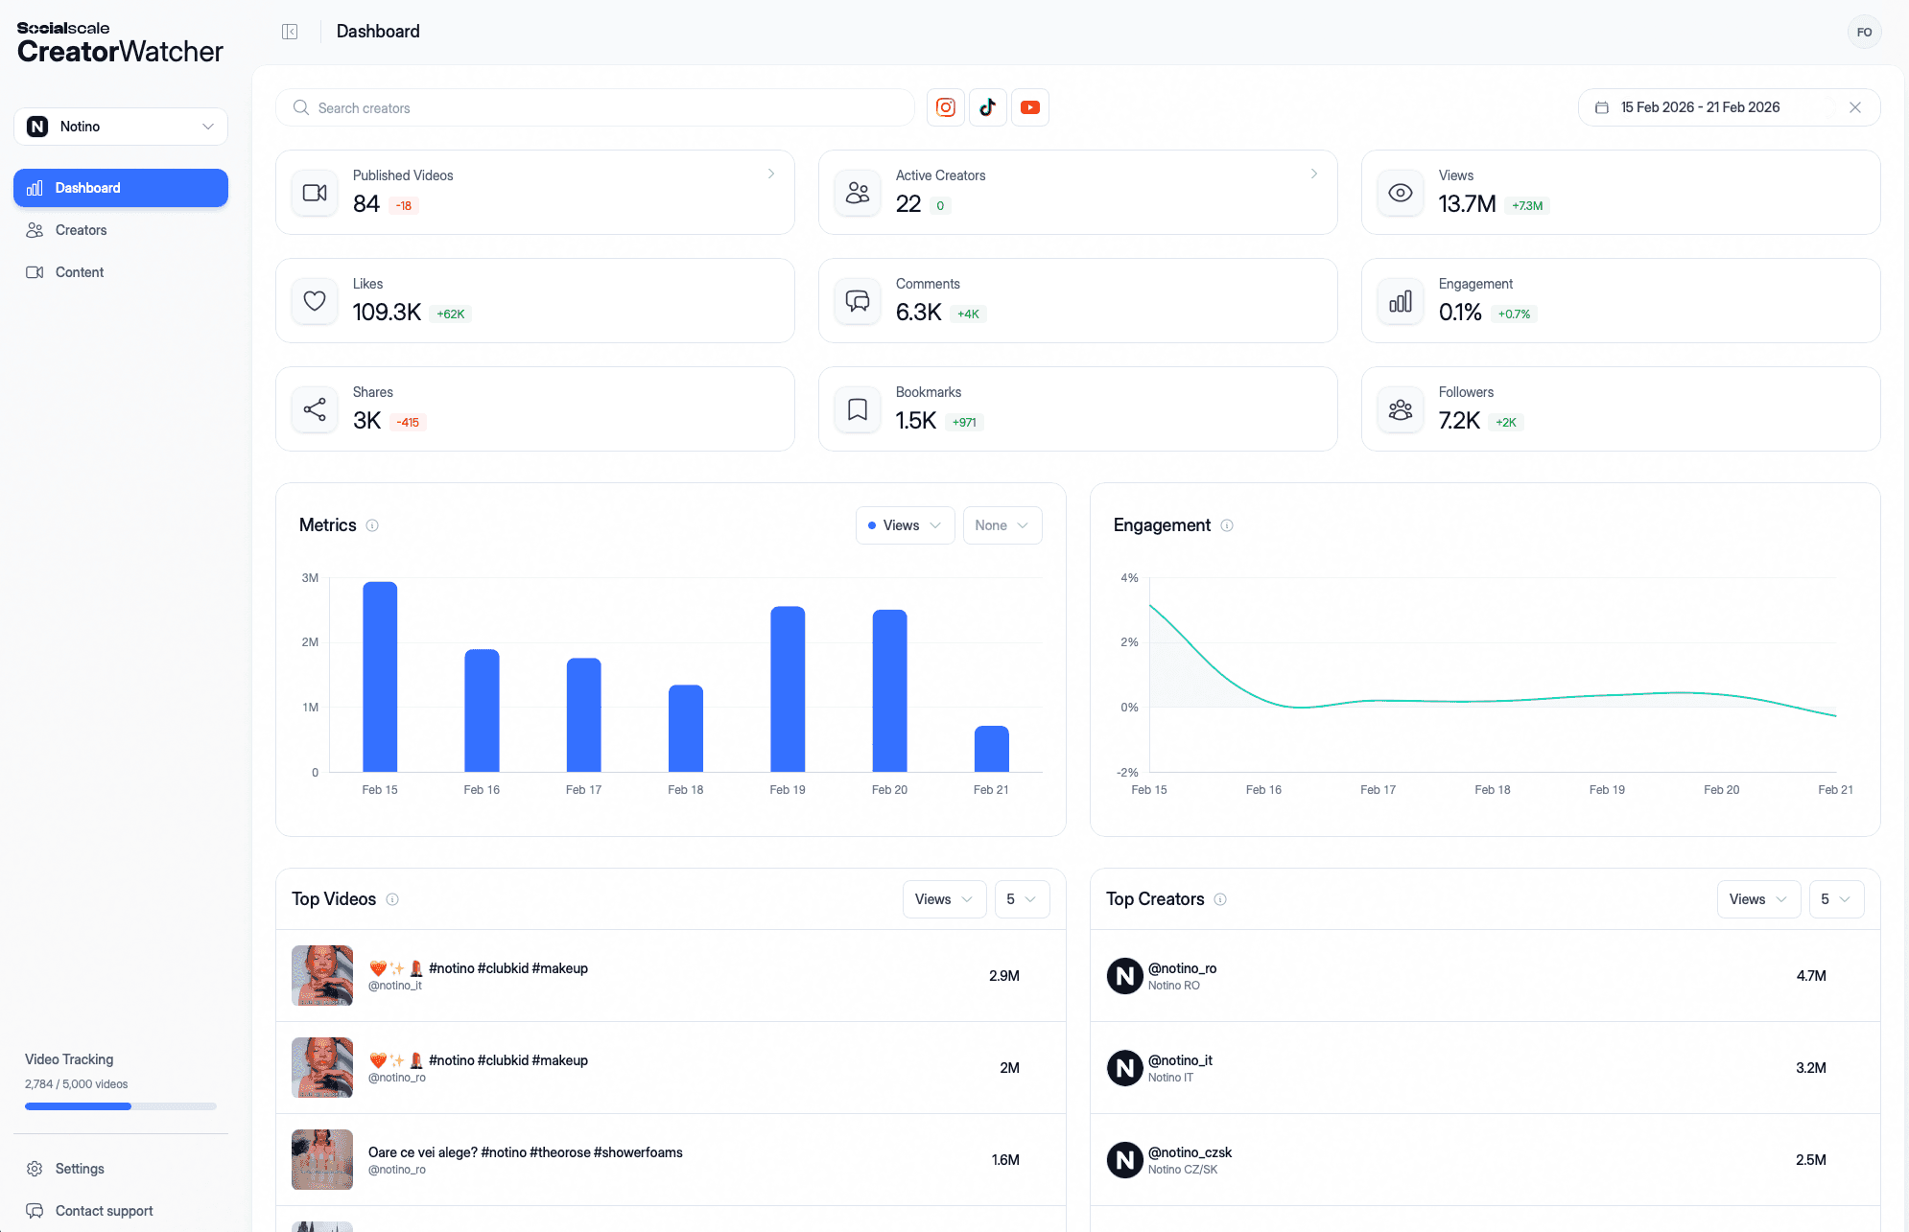
Task: Expand the Metrics Views dropdown
Action: (905, 525)
